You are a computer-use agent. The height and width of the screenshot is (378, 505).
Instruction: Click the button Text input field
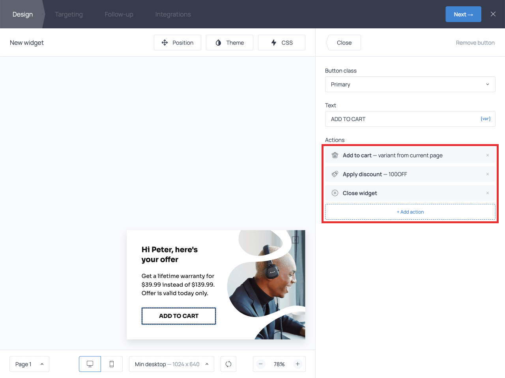pos(402,119)
